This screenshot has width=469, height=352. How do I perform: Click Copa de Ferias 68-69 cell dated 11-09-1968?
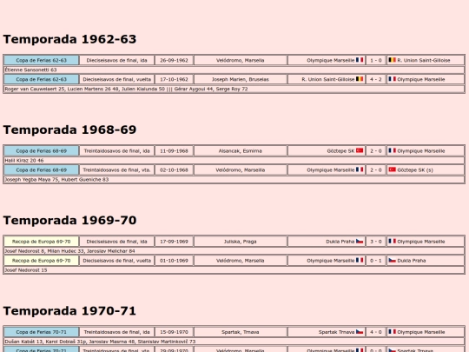click(42, 151)
